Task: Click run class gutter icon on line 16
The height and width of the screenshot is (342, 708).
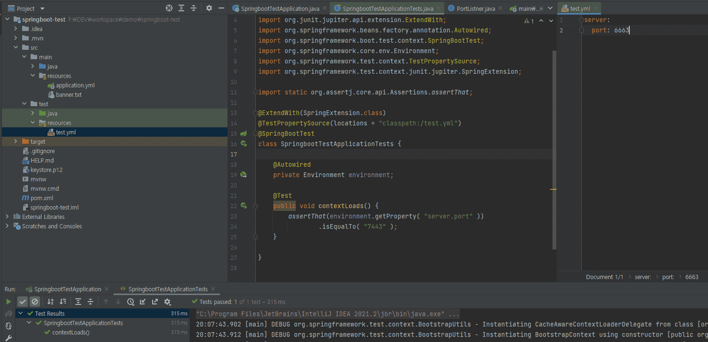Action: pyautogui.click(x=244, y=144)
